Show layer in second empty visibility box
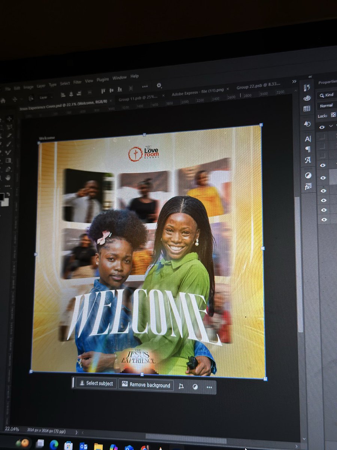The height and width of the screenshot is (450, 337). [322, 145]
